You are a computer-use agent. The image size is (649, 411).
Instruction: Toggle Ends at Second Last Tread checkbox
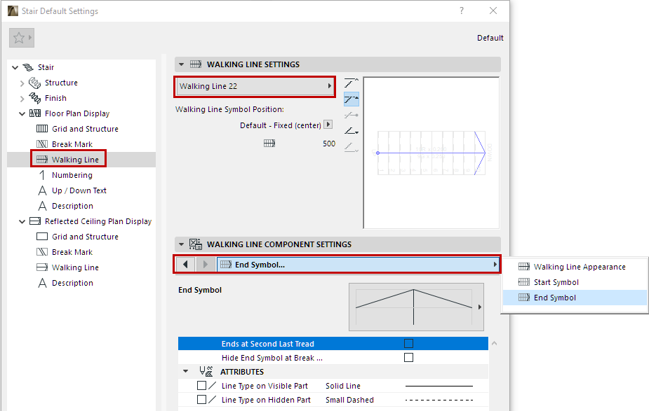coord(408,344)
